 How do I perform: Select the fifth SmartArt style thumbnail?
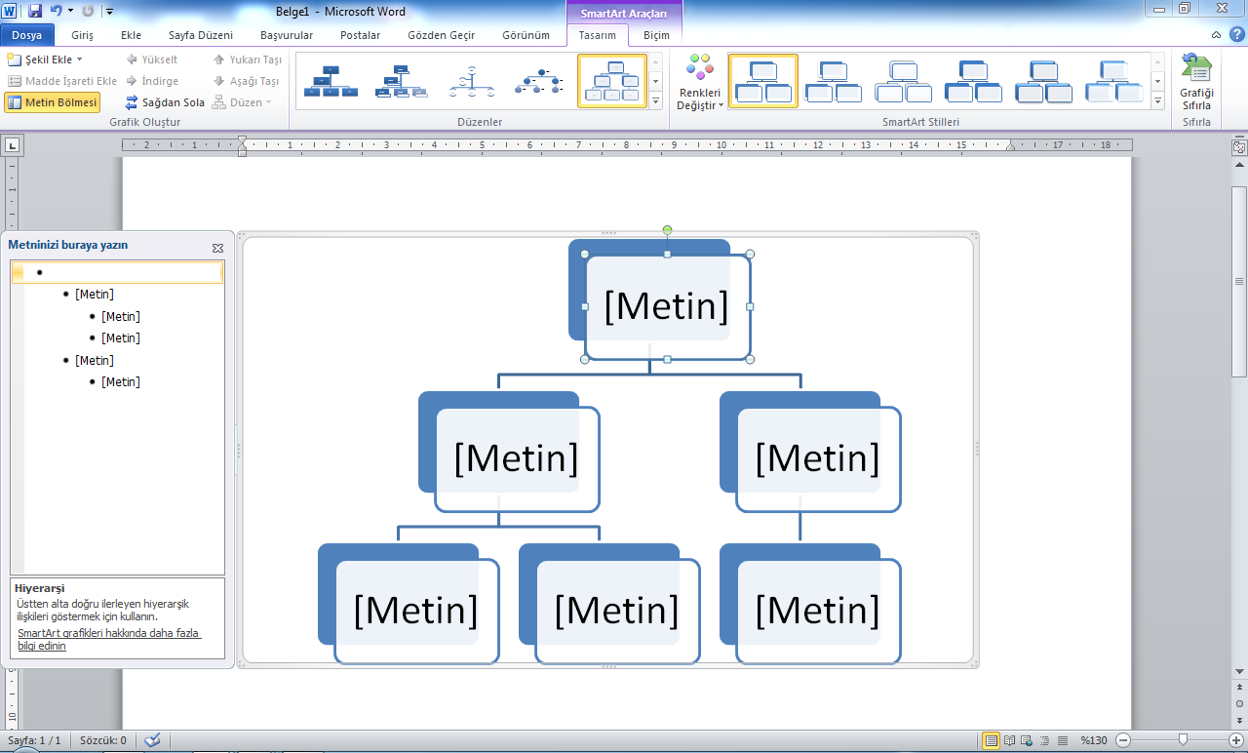point(1044,81)
